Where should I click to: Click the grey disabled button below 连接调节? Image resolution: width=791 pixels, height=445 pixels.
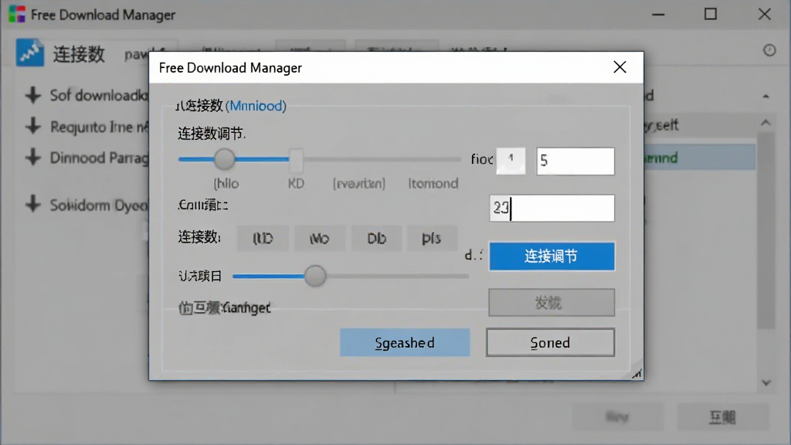click(552, 303)
